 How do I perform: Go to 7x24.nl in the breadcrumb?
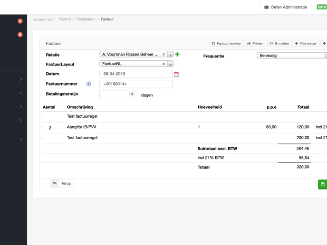click(65, 19)
